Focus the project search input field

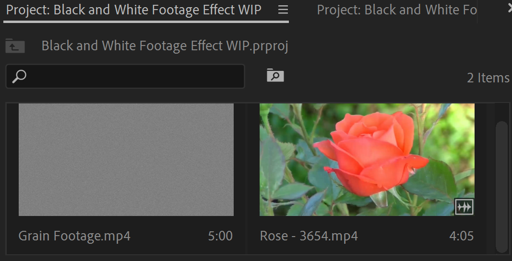coord(125,76)
